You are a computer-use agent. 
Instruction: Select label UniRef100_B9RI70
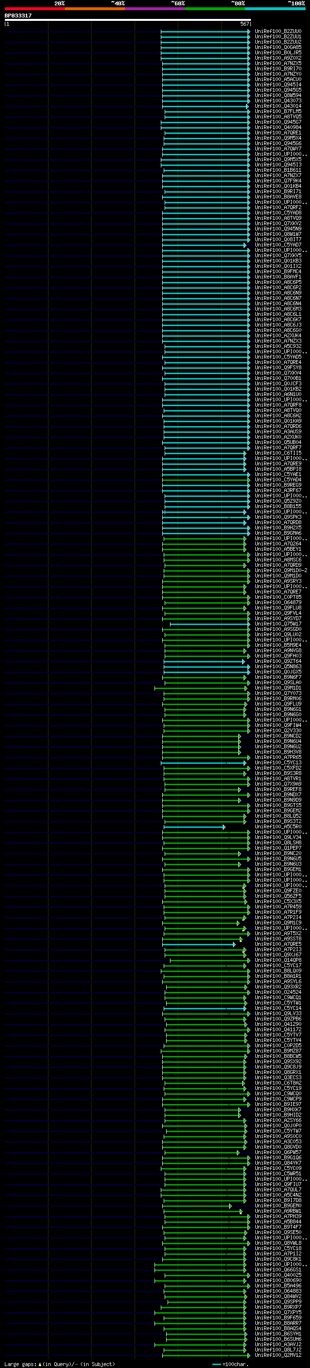tap(278, 68)
